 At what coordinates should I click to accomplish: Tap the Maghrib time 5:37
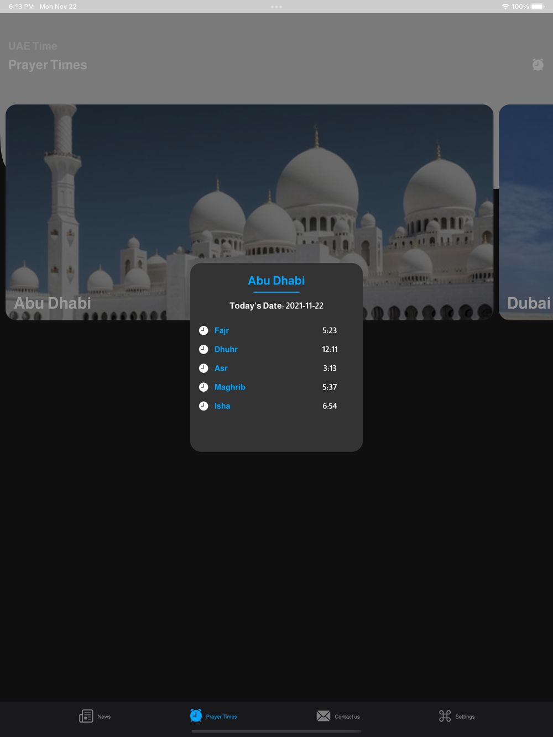pos(330,387)
